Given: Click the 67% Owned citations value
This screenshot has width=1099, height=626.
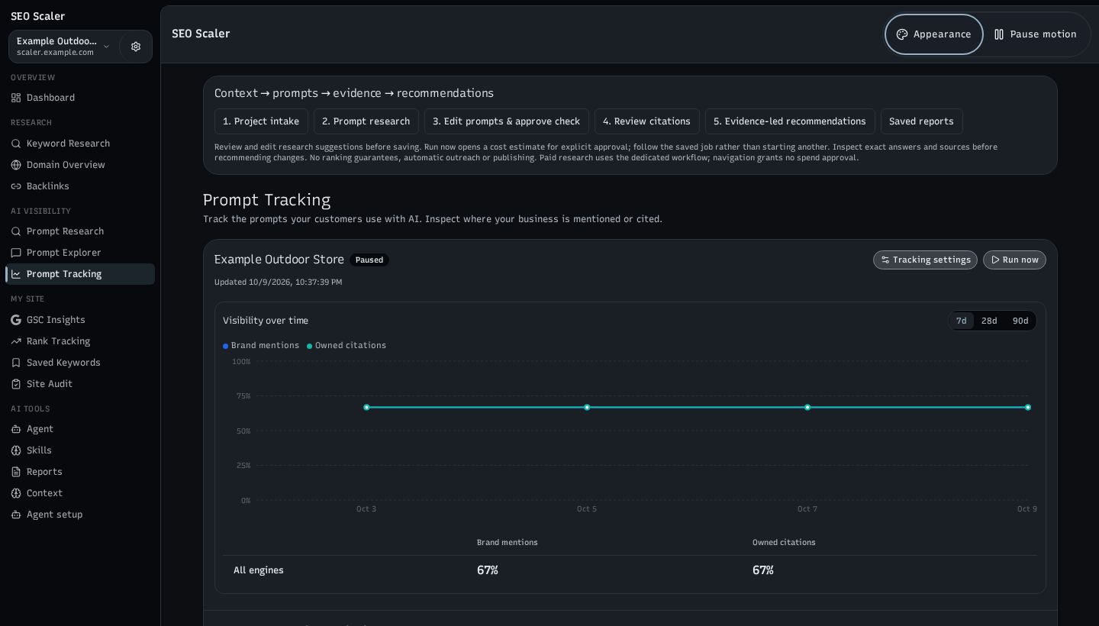Looking at the screenshot, I should [x=763, y=570].
